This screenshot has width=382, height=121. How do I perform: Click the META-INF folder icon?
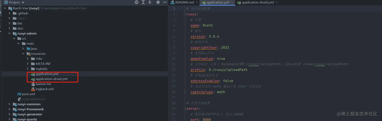coord(33,64)
